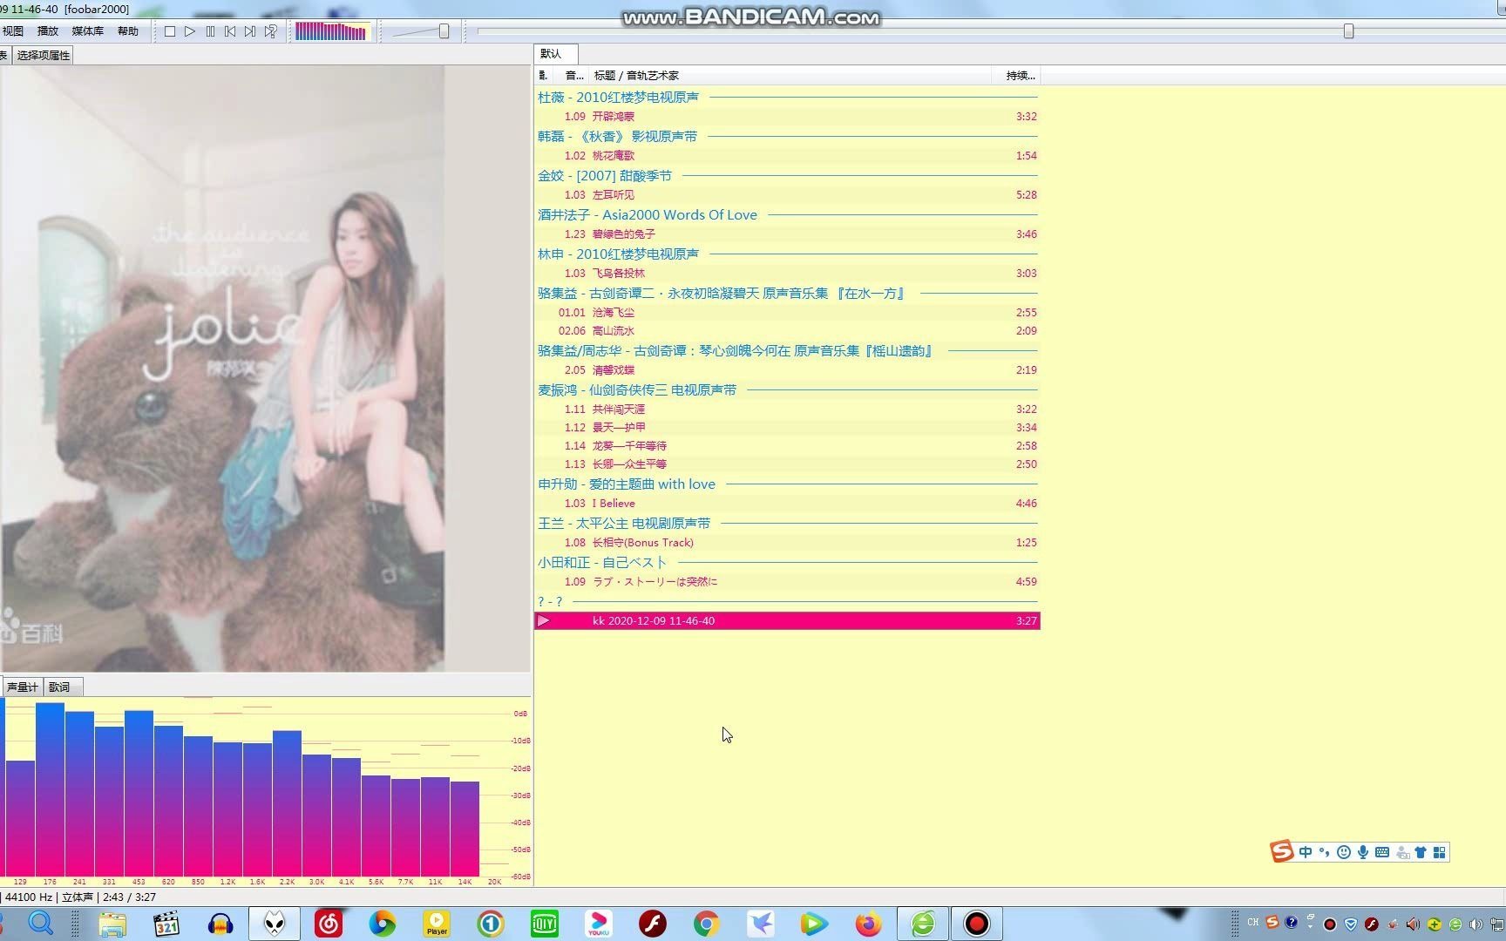Switch to the 声量计 tab
This screenshot has height=941, width=1506.
click(22, 687)
